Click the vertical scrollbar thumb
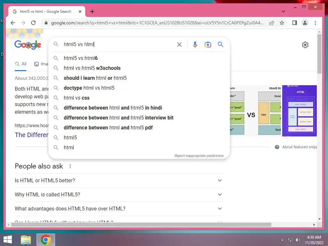Screen dimensions: 328x246 319,54
